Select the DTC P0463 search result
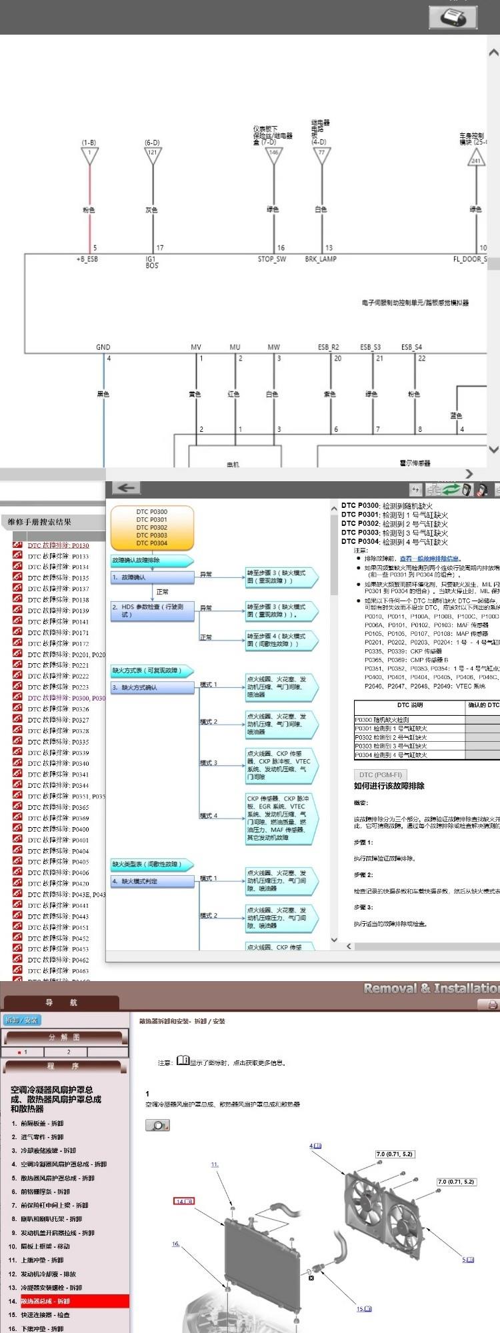Image resolution: width=500 pixels, height=1333 pixels. point(58,970)
